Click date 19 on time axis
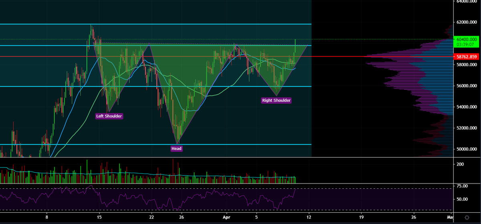Viewport: 481px width, 224px height. click(362, 217)
